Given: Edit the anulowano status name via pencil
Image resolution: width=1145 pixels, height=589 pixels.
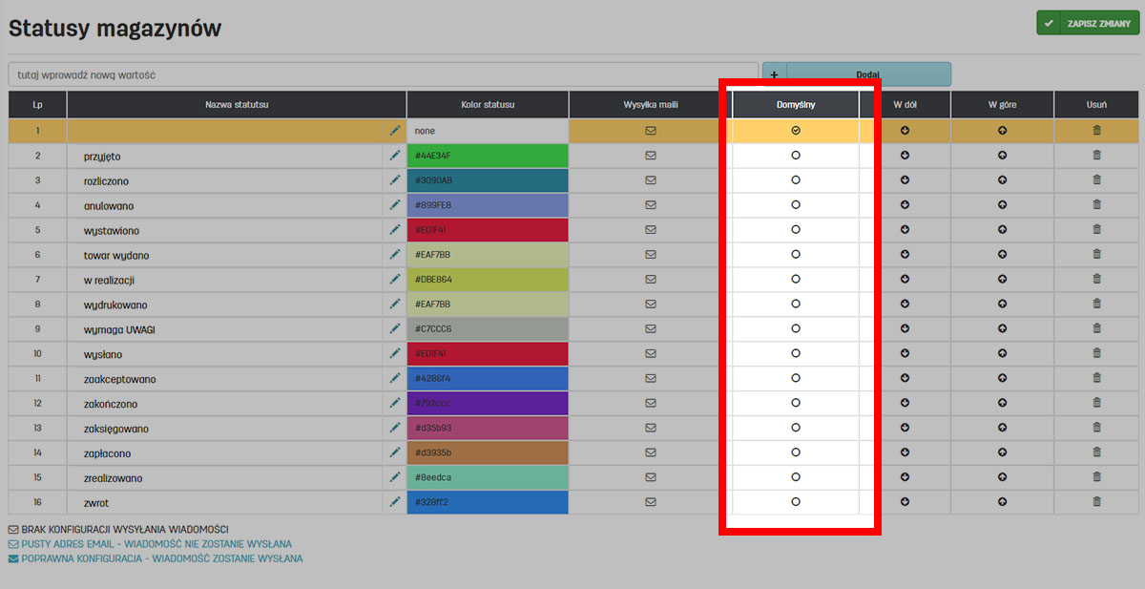Looking at the screenshot, I should coord(395,205).
